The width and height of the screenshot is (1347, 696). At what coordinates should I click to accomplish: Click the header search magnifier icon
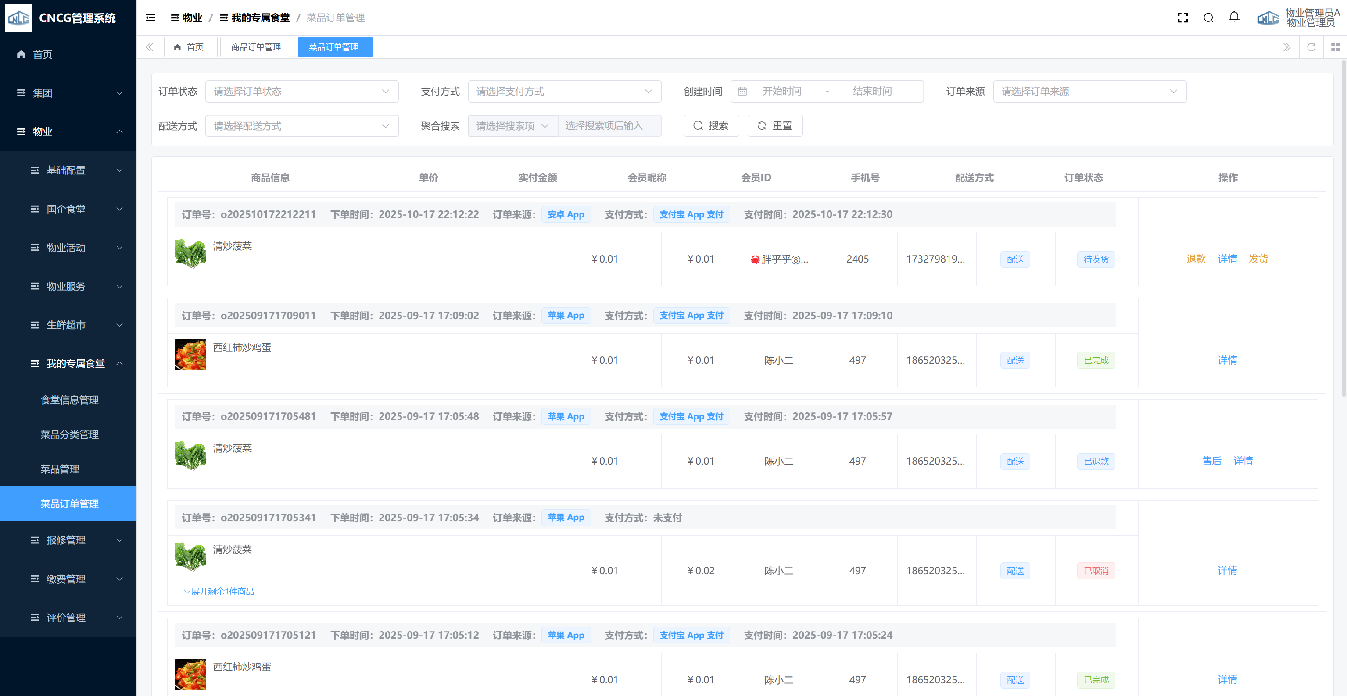coord(1208,18)
